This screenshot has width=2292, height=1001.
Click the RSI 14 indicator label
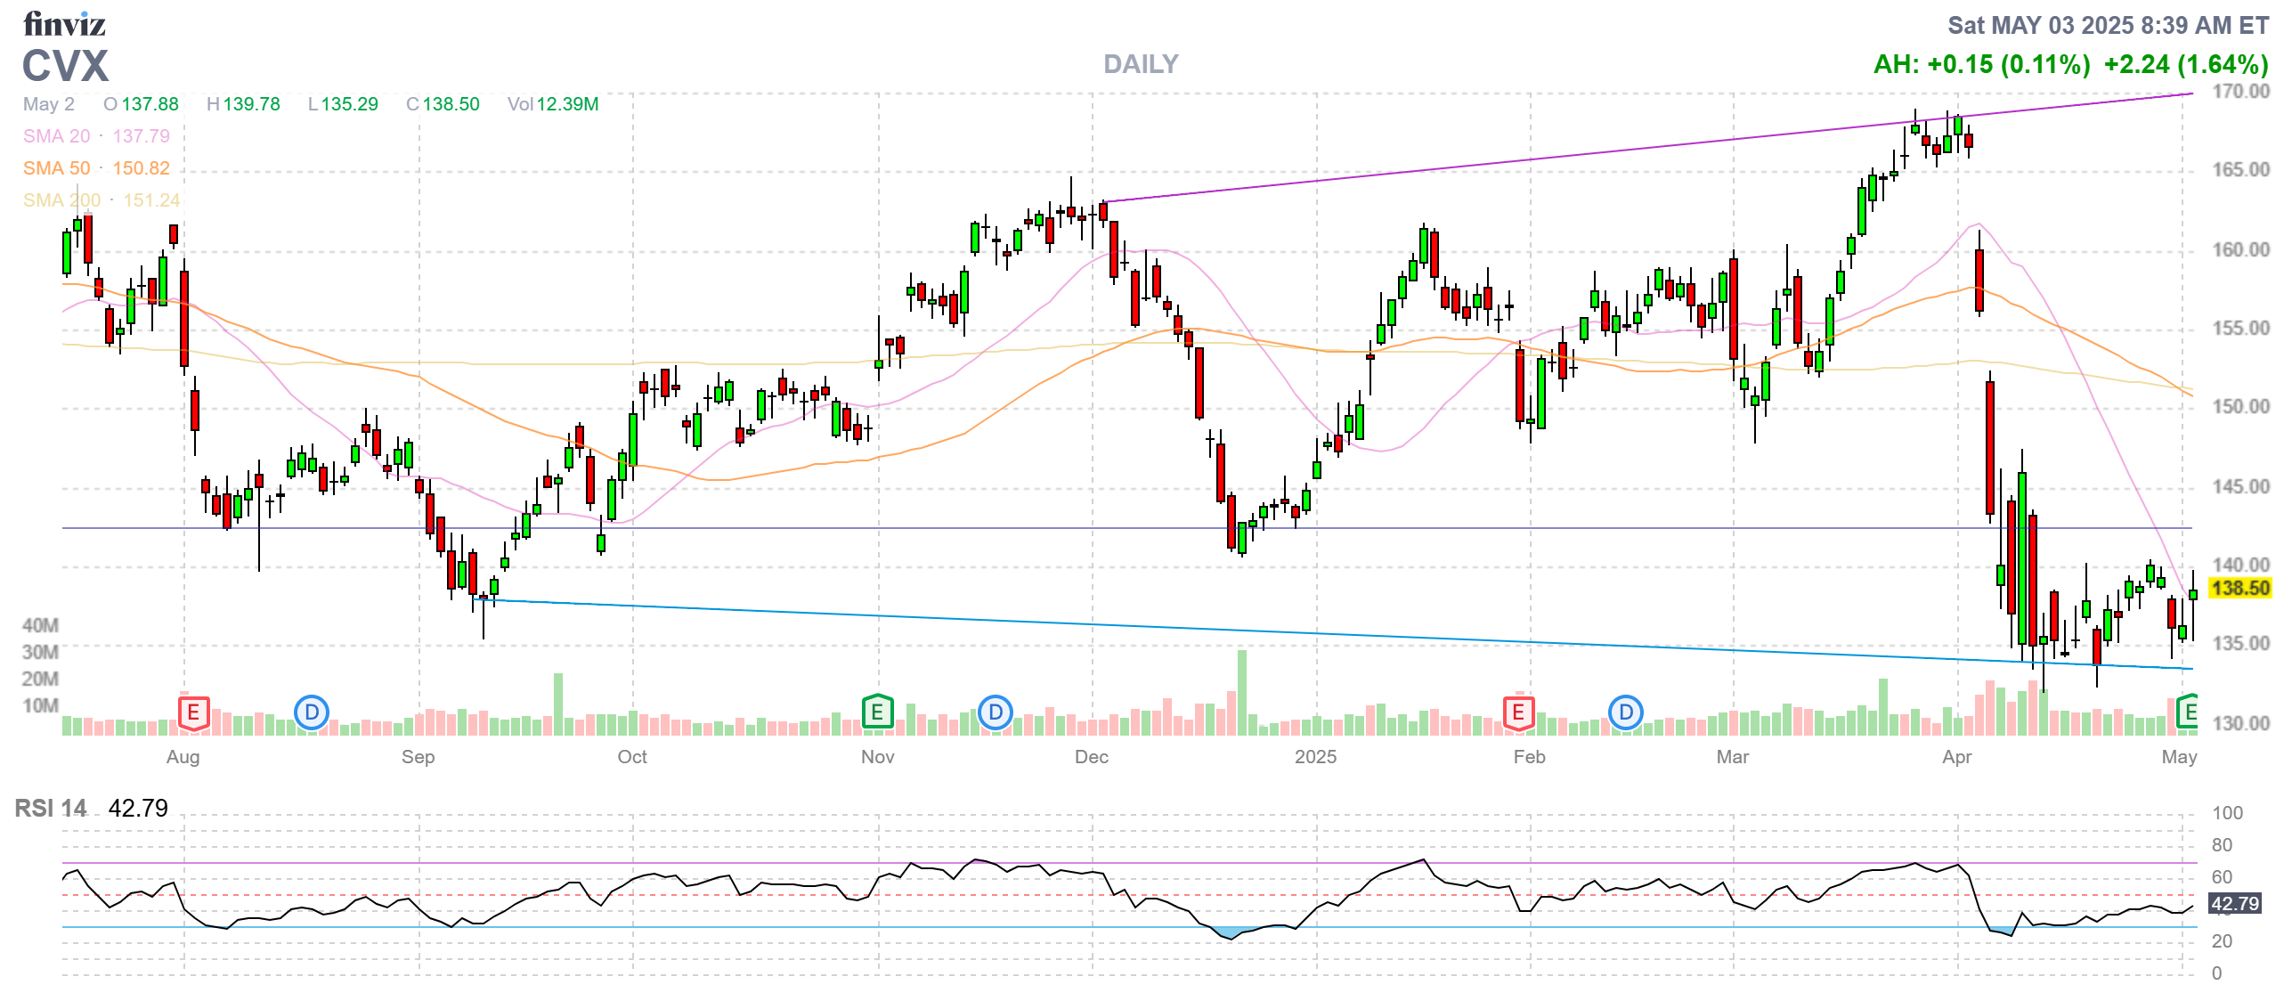[51, 809]
